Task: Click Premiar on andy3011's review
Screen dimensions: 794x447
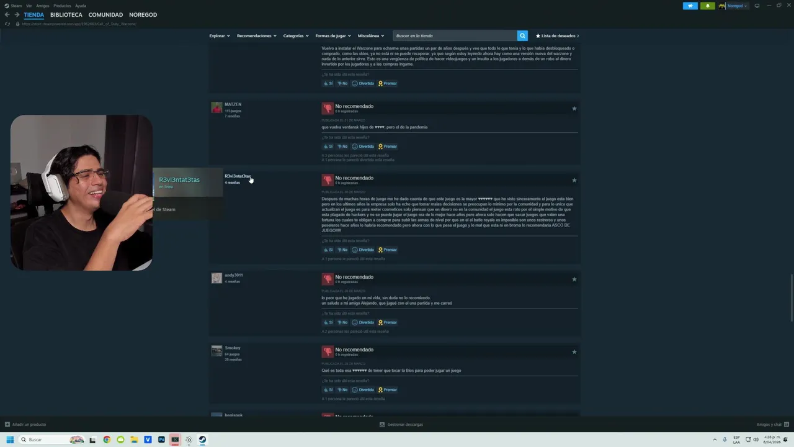Action: pyautogui.click(x=388, y=322)
